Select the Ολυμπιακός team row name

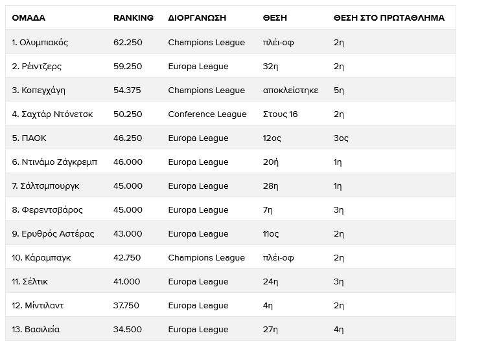40,43
